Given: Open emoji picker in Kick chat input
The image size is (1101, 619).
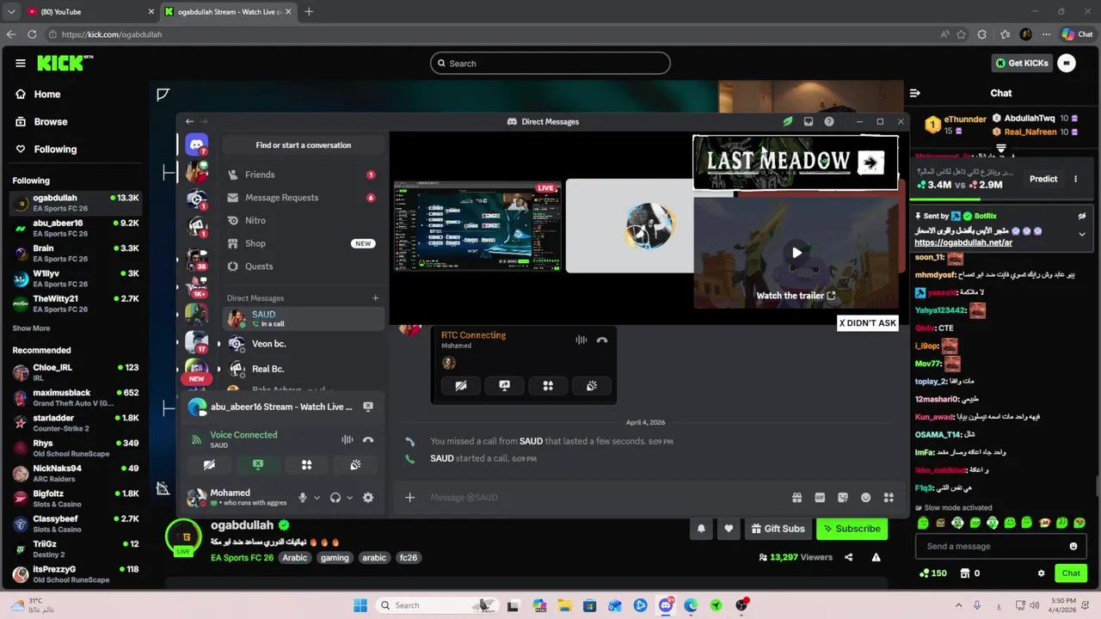Looking at the screenshot, I should click(1073, 546).
